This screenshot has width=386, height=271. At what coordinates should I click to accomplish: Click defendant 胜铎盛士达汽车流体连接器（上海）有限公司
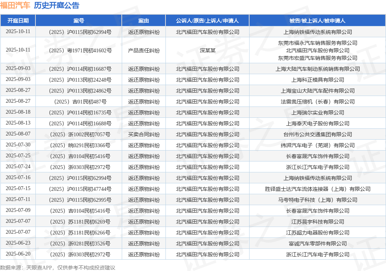pyautogui.click(x=317, y=189)
